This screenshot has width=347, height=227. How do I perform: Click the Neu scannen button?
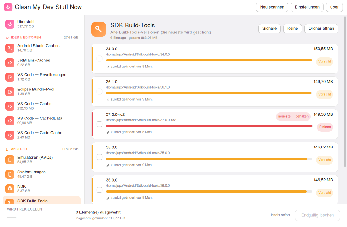(272, 7)
